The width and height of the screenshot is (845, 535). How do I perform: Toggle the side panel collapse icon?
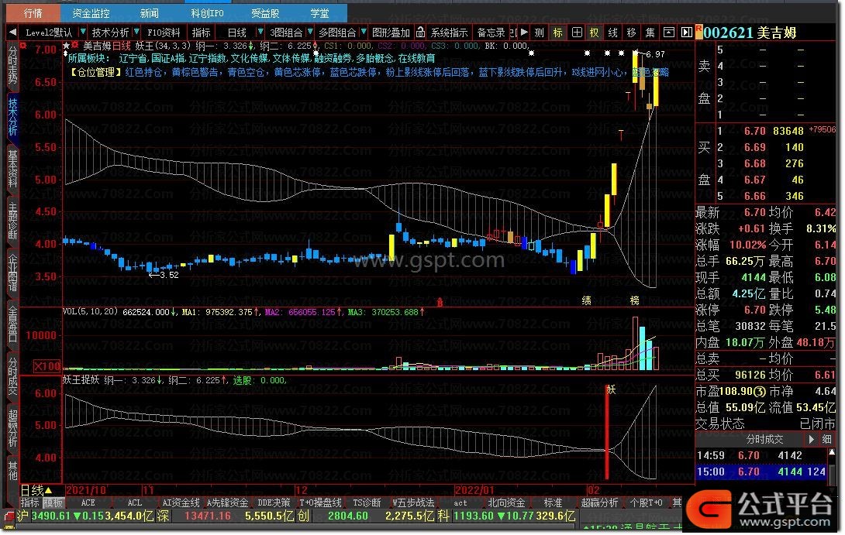click(x=687, y=33)
